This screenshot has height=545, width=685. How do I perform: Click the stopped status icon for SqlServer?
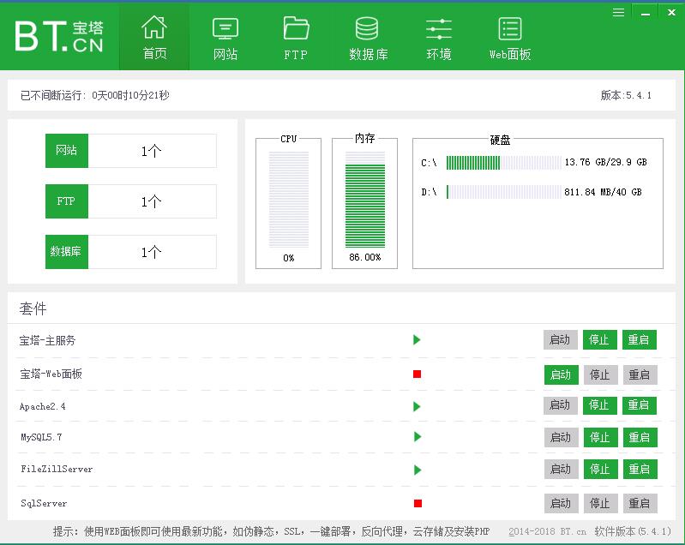(418, 504)
